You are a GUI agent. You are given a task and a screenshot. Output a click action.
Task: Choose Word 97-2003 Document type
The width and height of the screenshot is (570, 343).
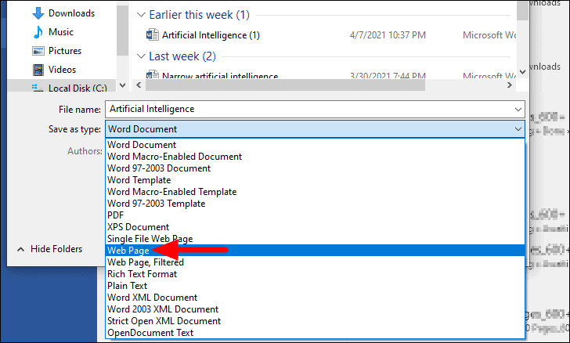tap(315, 168)
